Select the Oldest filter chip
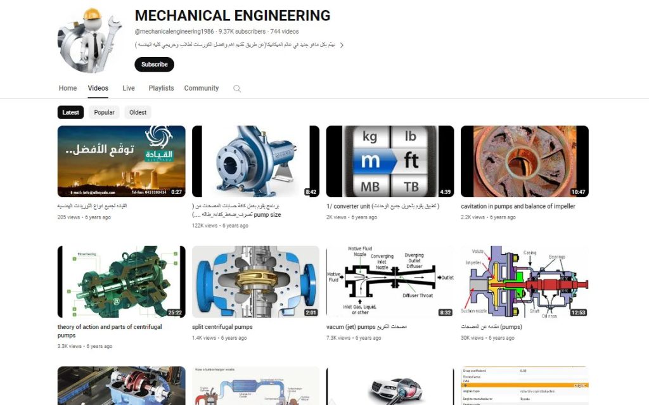Image resolution: width=649 pixels, height=405 pixels. pyautogui.click(x=138, y=112)
